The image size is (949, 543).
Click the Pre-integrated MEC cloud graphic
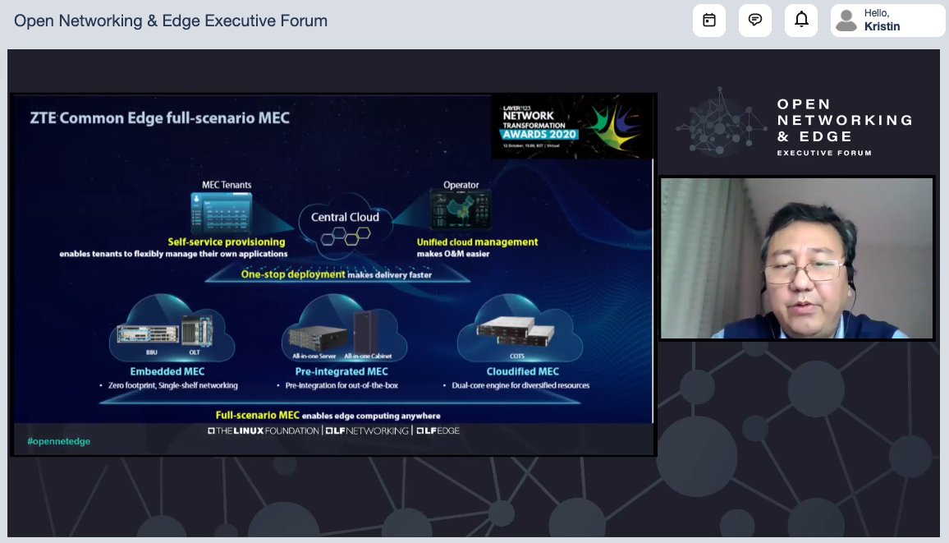coord(344,328)
